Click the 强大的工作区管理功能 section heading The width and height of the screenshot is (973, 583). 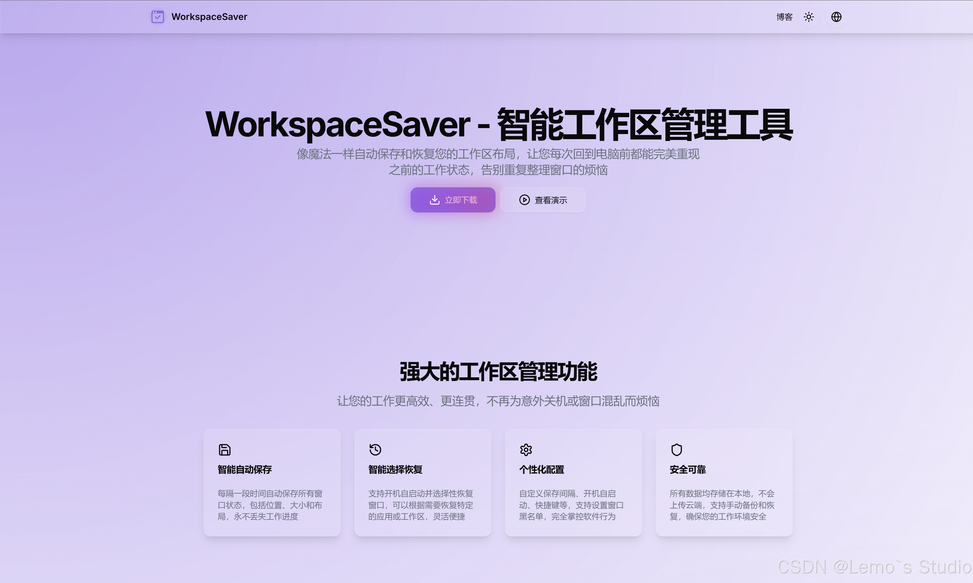click(498, 372)
